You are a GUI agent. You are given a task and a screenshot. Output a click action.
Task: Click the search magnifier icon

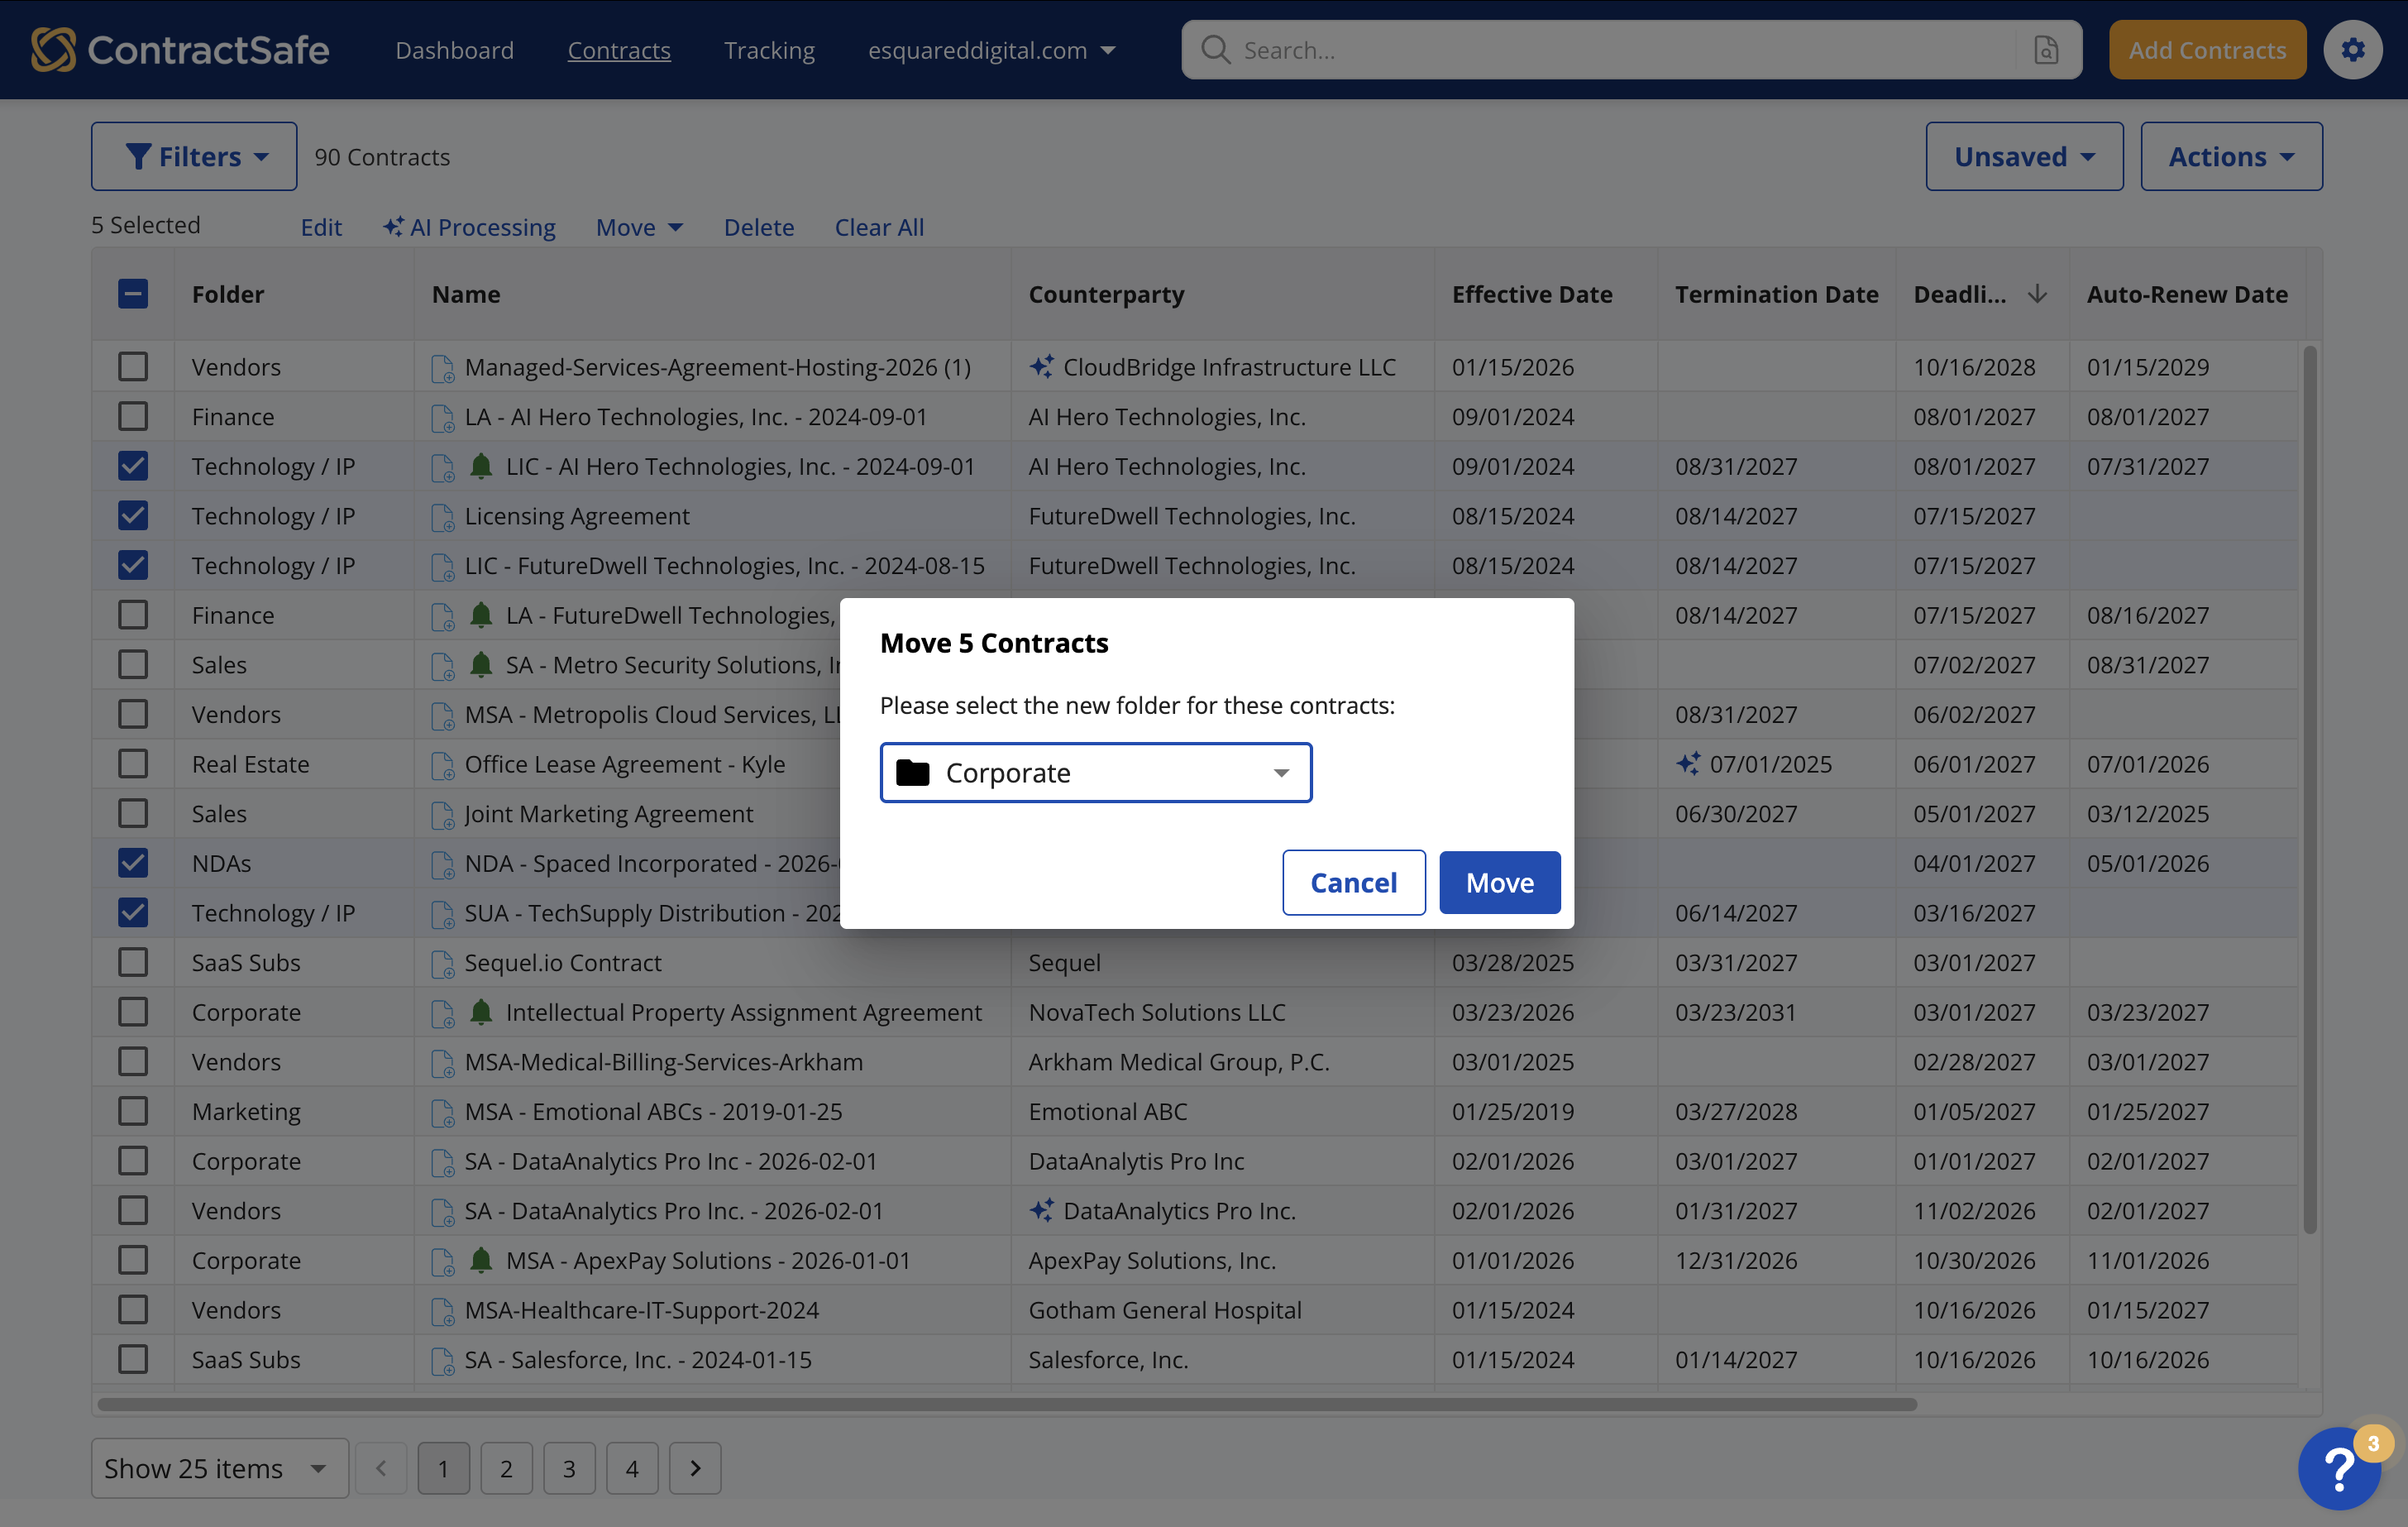click(1215, 49)
